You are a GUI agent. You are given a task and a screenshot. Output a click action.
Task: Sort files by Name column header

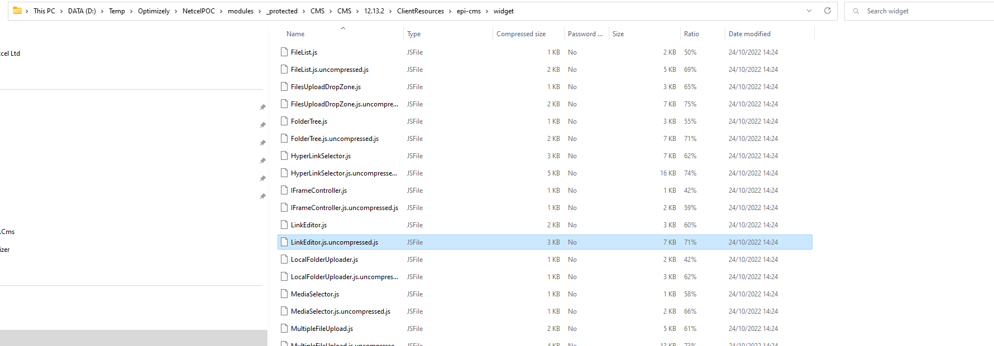pos(295,34)
